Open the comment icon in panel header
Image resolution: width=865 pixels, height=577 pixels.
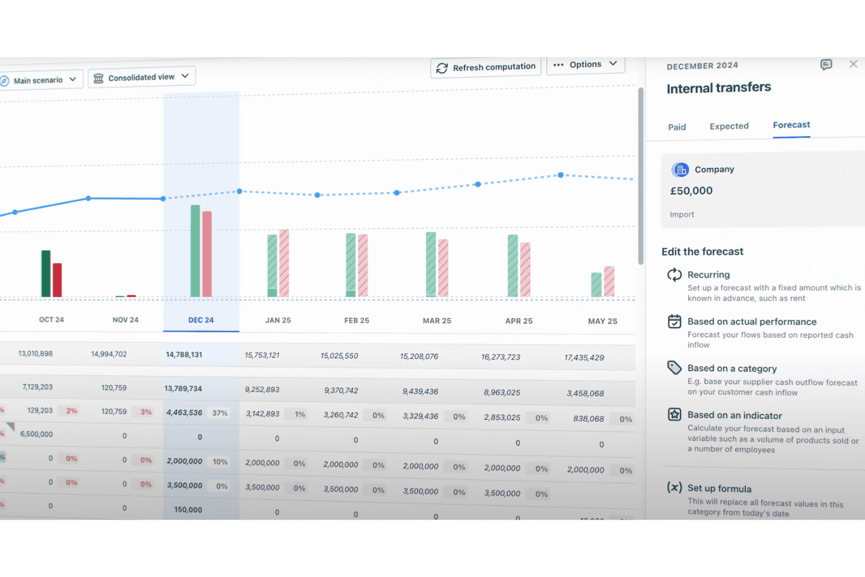tap(826, 65)
